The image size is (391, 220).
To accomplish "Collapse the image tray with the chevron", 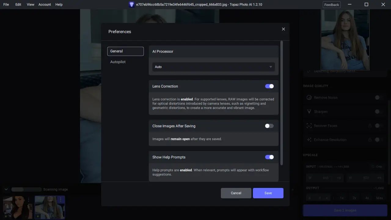I will click(6, 189).
